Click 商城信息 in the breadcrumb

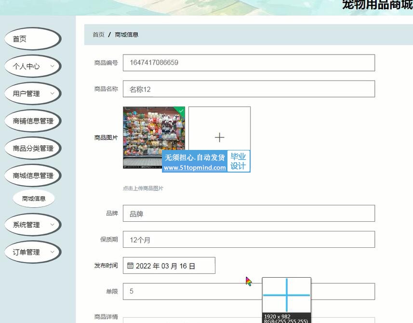tap(126, 35)
